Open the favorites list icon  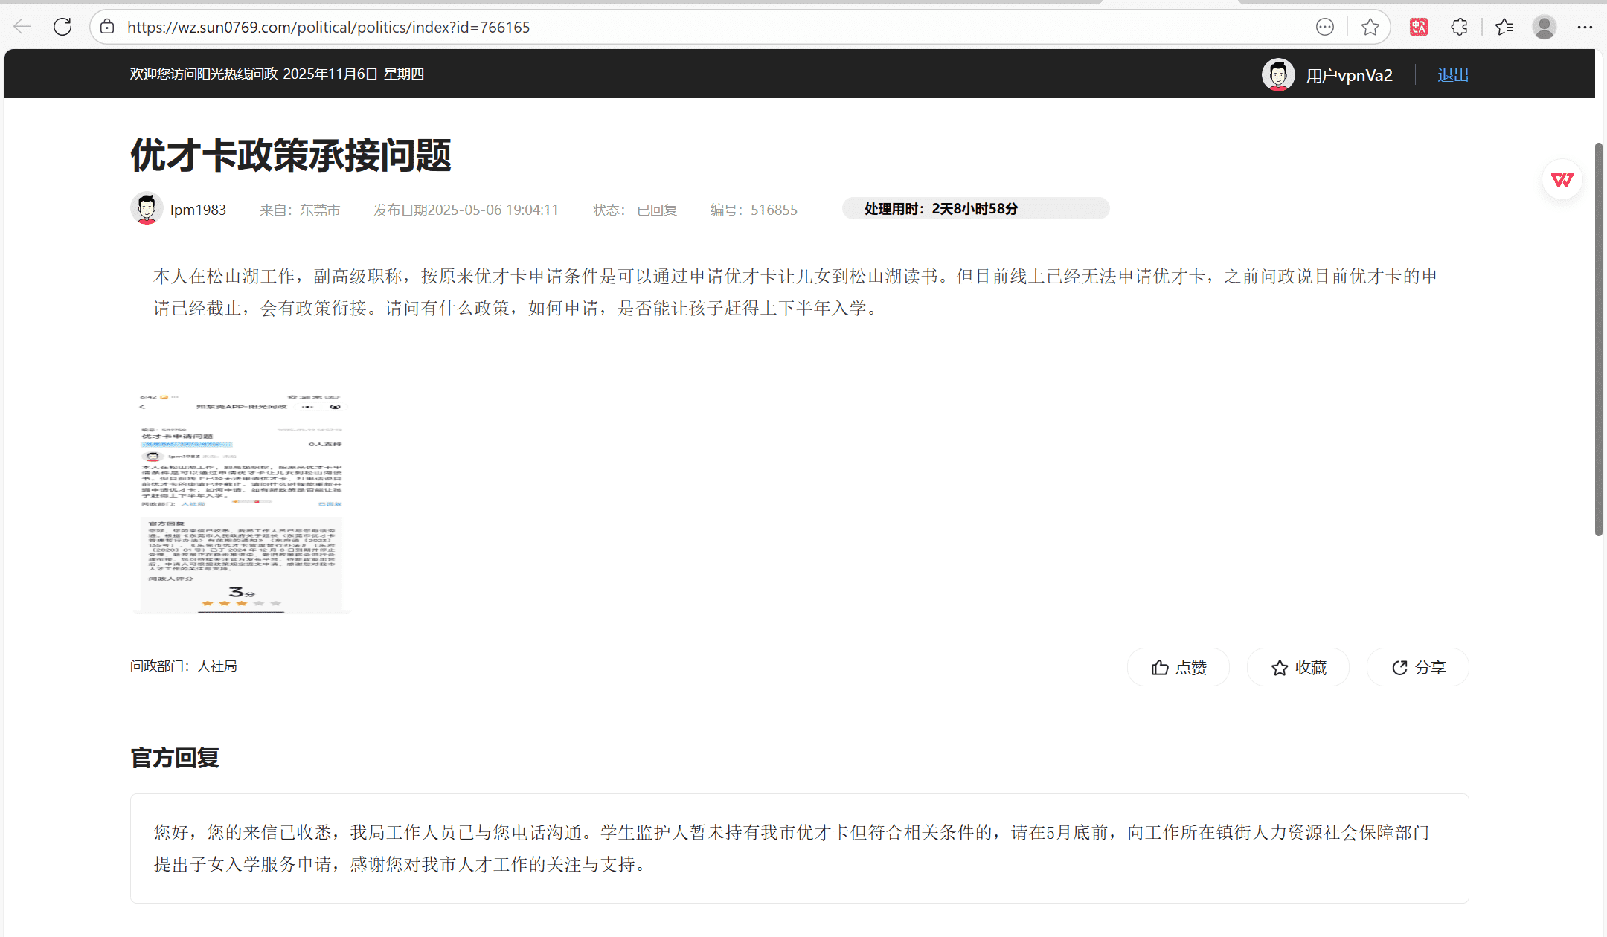click(x=1504, y=27)
